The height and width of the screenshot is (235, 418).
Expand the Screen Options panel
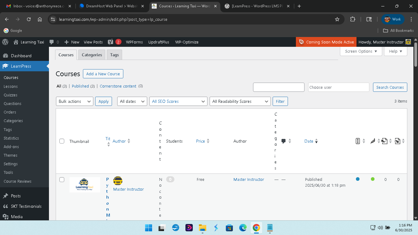361,51
